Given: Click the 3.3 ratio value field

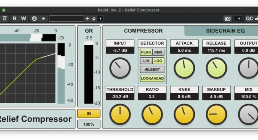Looking at the screenshot, I should coord(152,97).
